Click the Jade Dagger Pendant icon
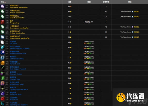The image size is (148, 106). [3, 68]
